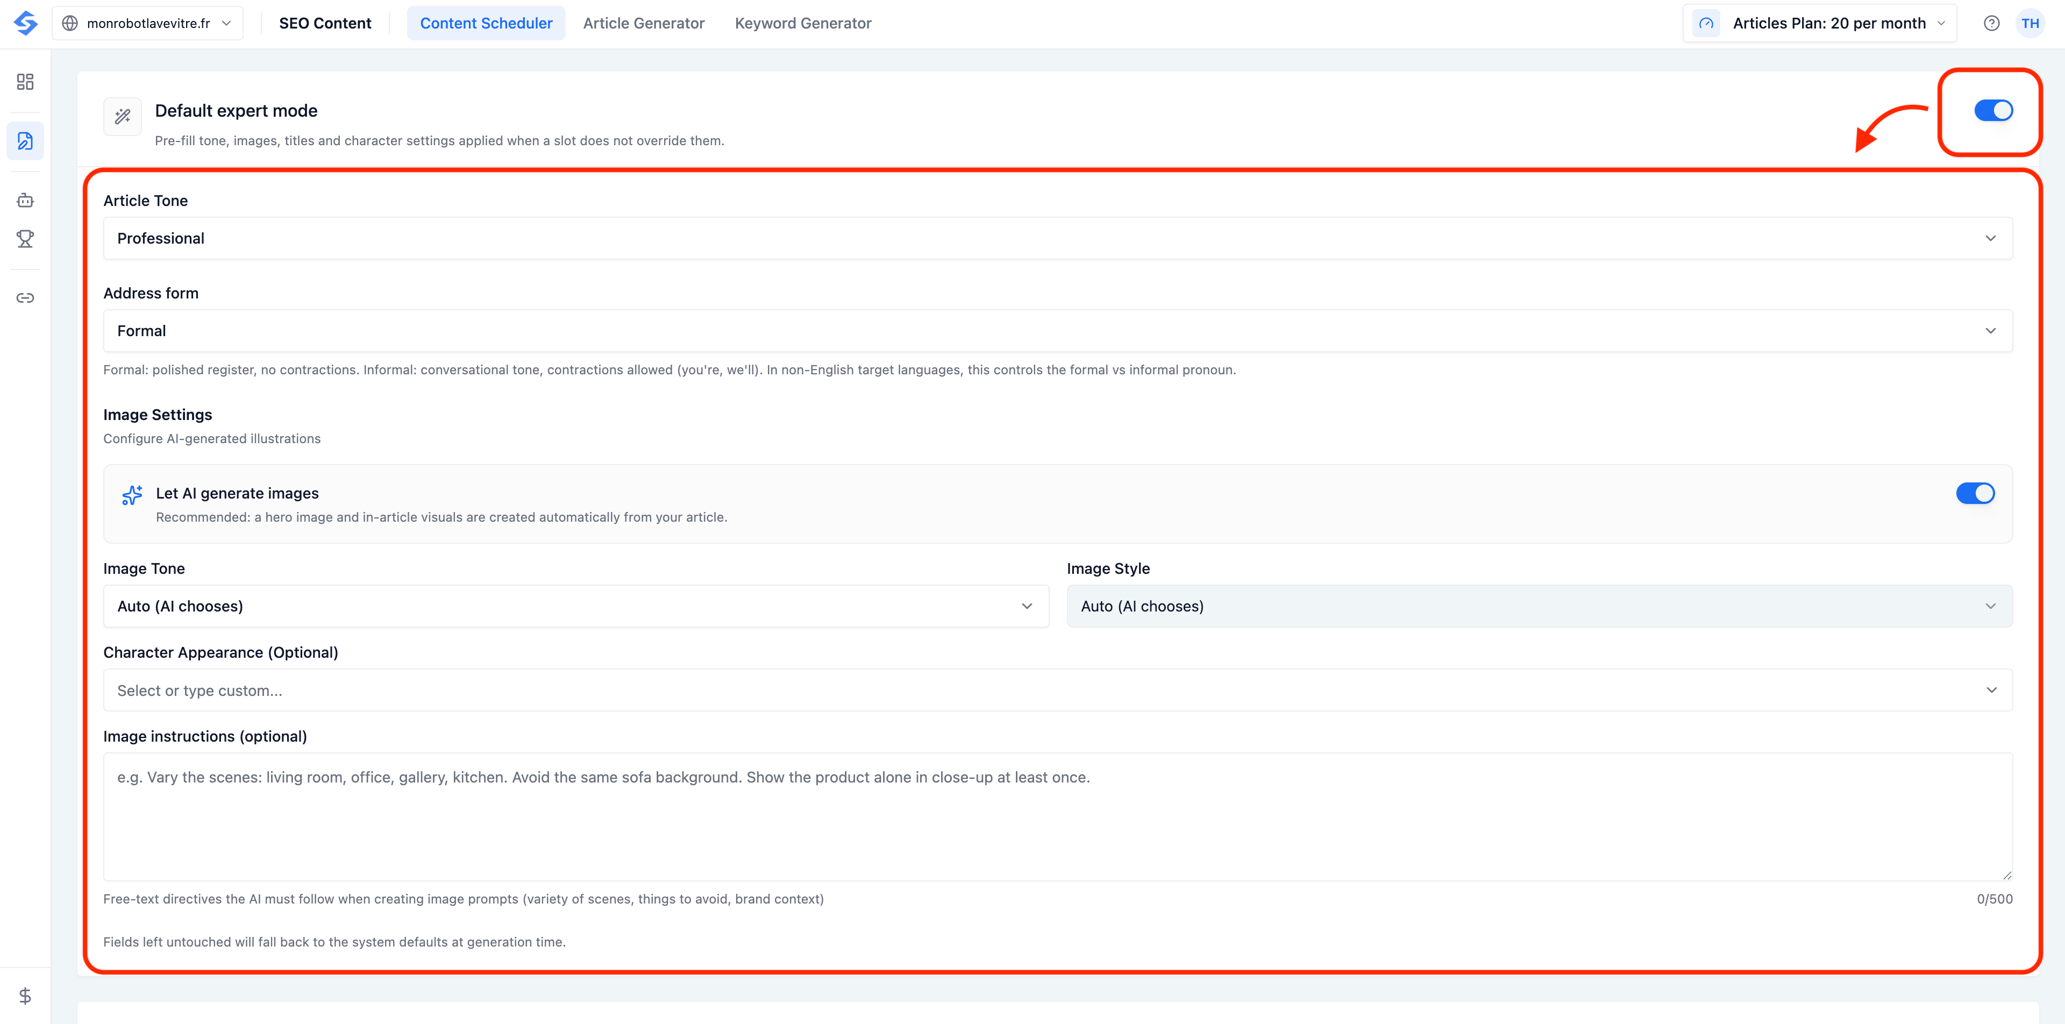Click the textarea resize handle corner
2065x1024 pixels.
2006,875
